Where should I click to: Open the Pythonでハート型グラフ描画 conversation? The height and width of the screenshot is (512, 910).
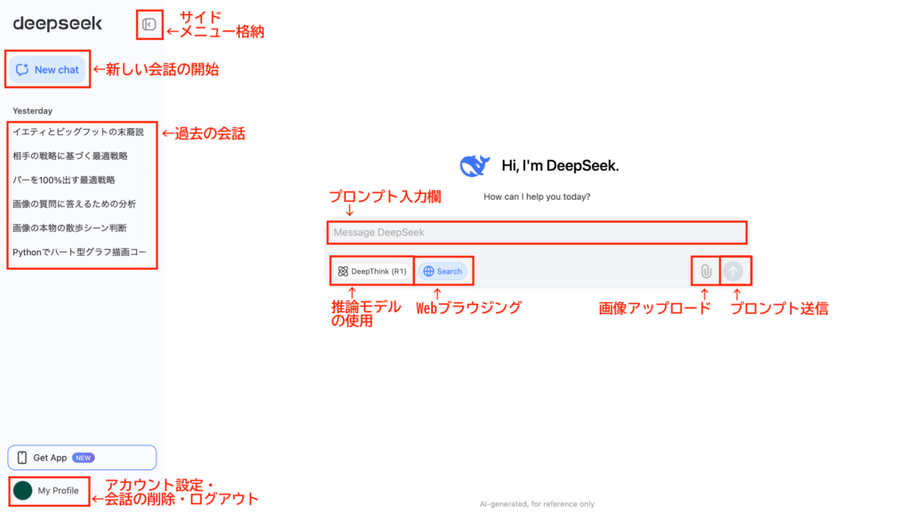click(80, 252)
